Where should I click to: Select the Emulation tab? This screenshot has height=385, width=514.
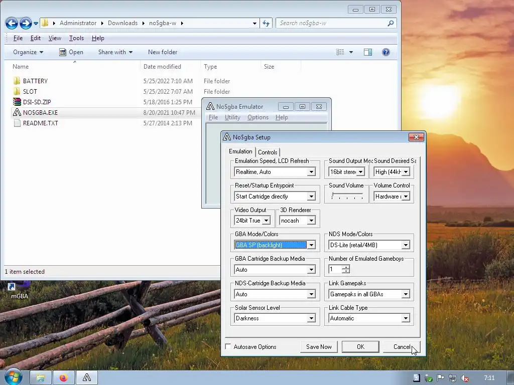240,151
